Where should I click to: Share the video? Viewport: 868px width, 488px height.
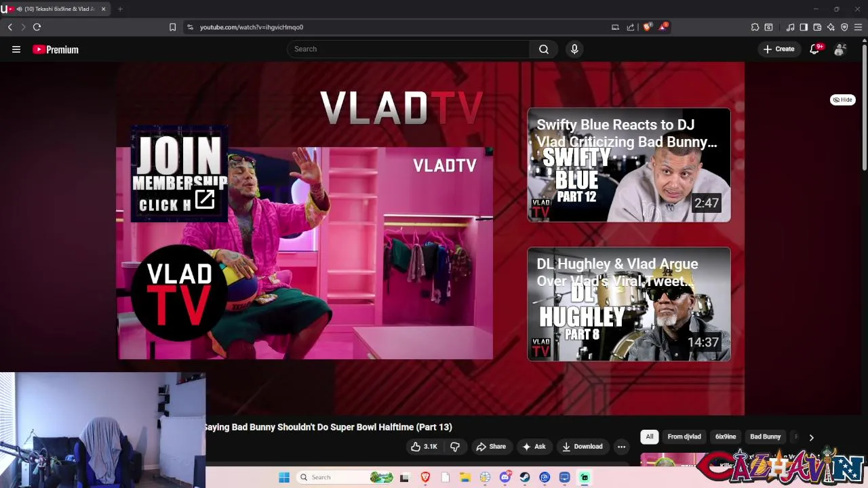coord(491,447)
